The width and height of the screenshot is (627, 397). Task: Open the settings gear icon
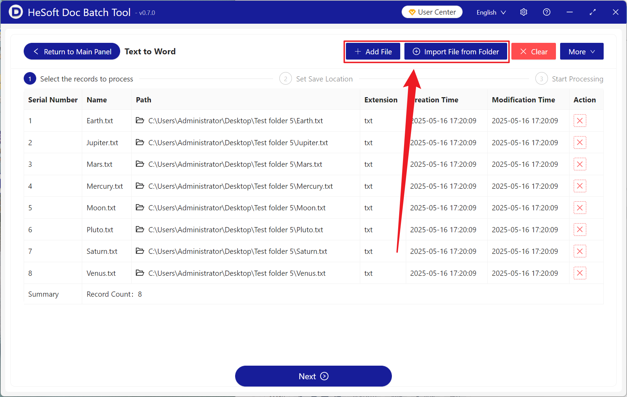click(x=524, y=12)
